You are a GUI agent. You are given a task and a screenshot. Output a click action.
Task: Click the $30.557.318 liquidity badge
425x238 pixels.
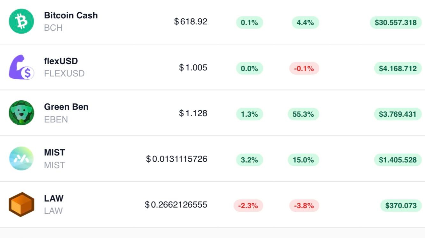click(x=396, y=23)
